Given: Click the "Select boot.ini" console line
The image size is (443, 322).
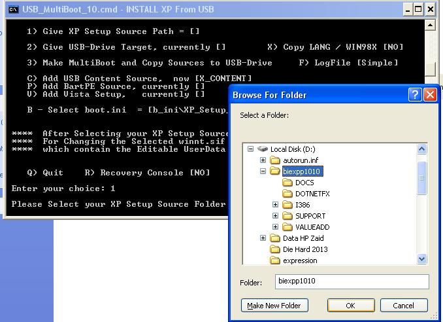Looking at the screenshot, I should click(127, 110).
